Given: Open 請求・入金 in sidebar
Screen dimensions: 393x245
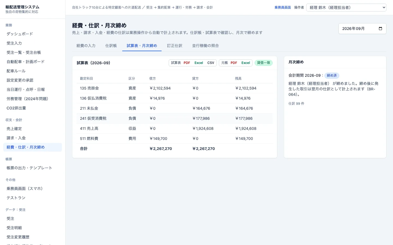Looking at the screenshot, I should [x=33, y=138].
